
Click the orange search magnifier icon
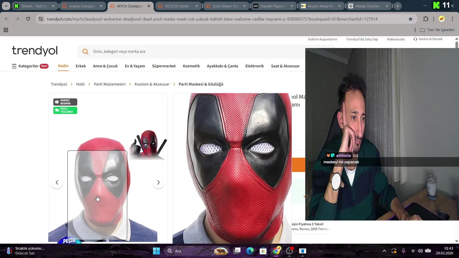coord(85,52)
